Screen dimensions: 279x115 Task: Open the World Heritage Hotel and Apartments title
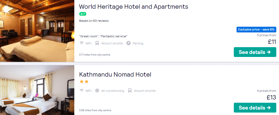(134, 7)
